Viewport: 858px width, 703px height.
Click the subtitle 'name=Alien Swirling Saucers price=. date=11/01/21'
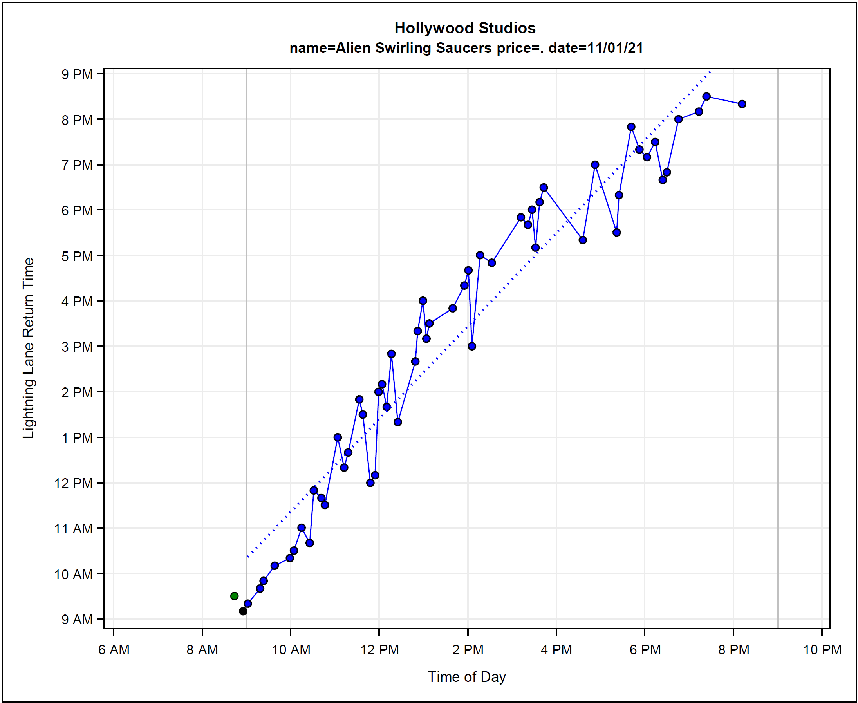466,48
